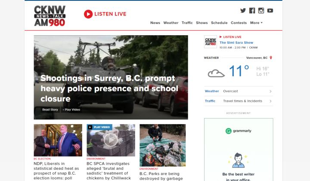Click the Grammarly logo in advertisement
Viewport: 310px width, 181px height.
click(239, 131)
